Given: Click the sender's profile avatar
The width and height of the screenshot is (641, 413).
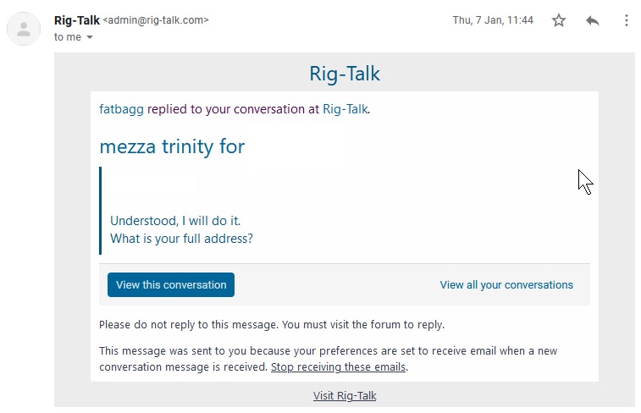Looking at the screenshot, I should coord(24,30).
